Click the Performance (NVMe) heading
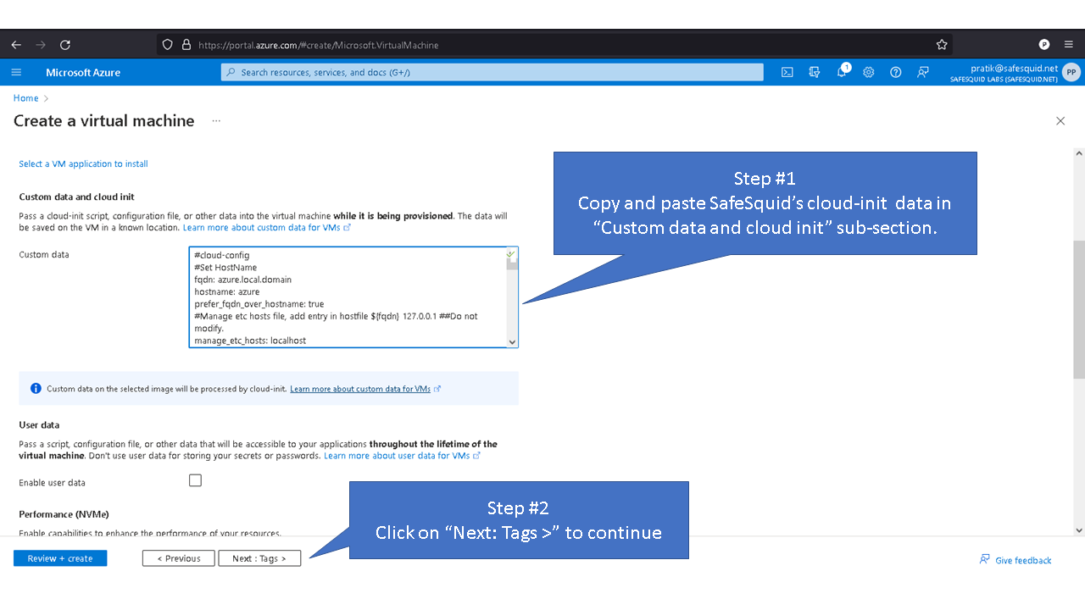Image resolution: width=1085 pixels, height=610 pixels. pyautogui.click(x=64, y=514)
